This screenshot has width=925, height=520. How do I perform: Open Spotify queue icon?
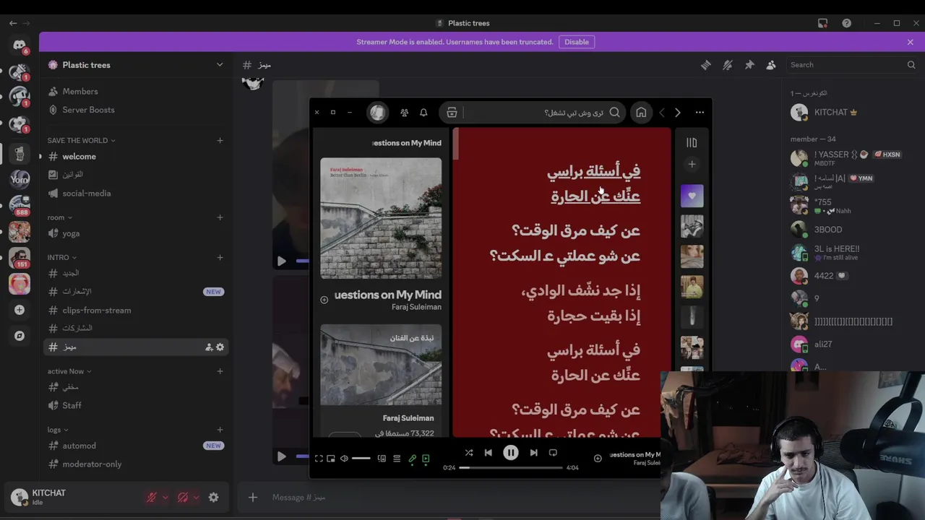[x=397, y=459]
